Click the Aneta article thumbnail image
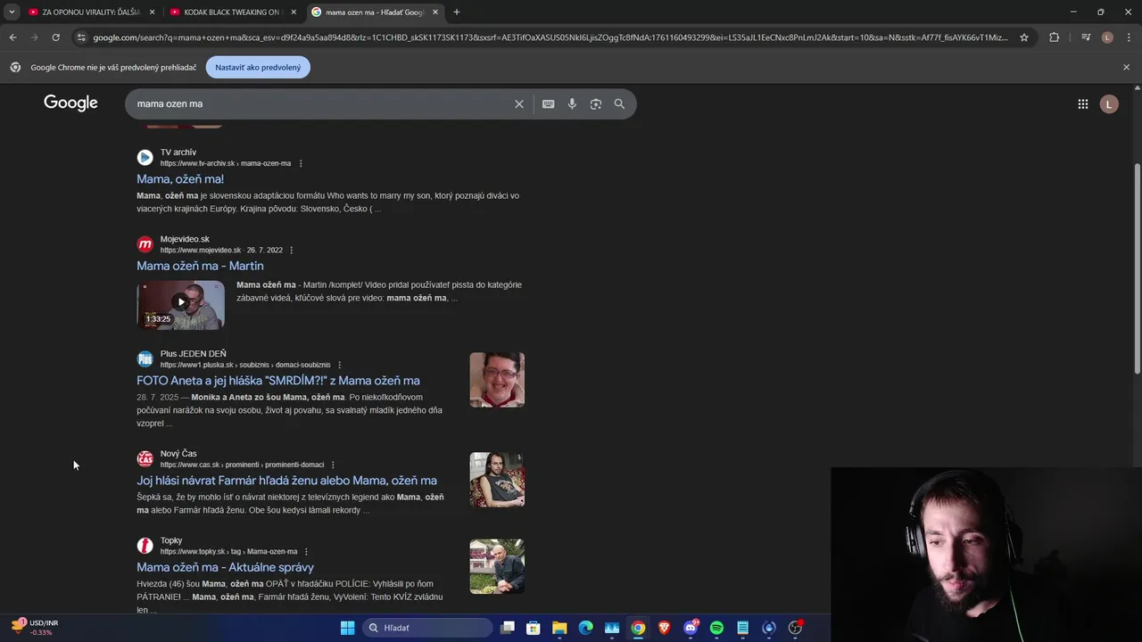1142x642 pixels. 497,380
